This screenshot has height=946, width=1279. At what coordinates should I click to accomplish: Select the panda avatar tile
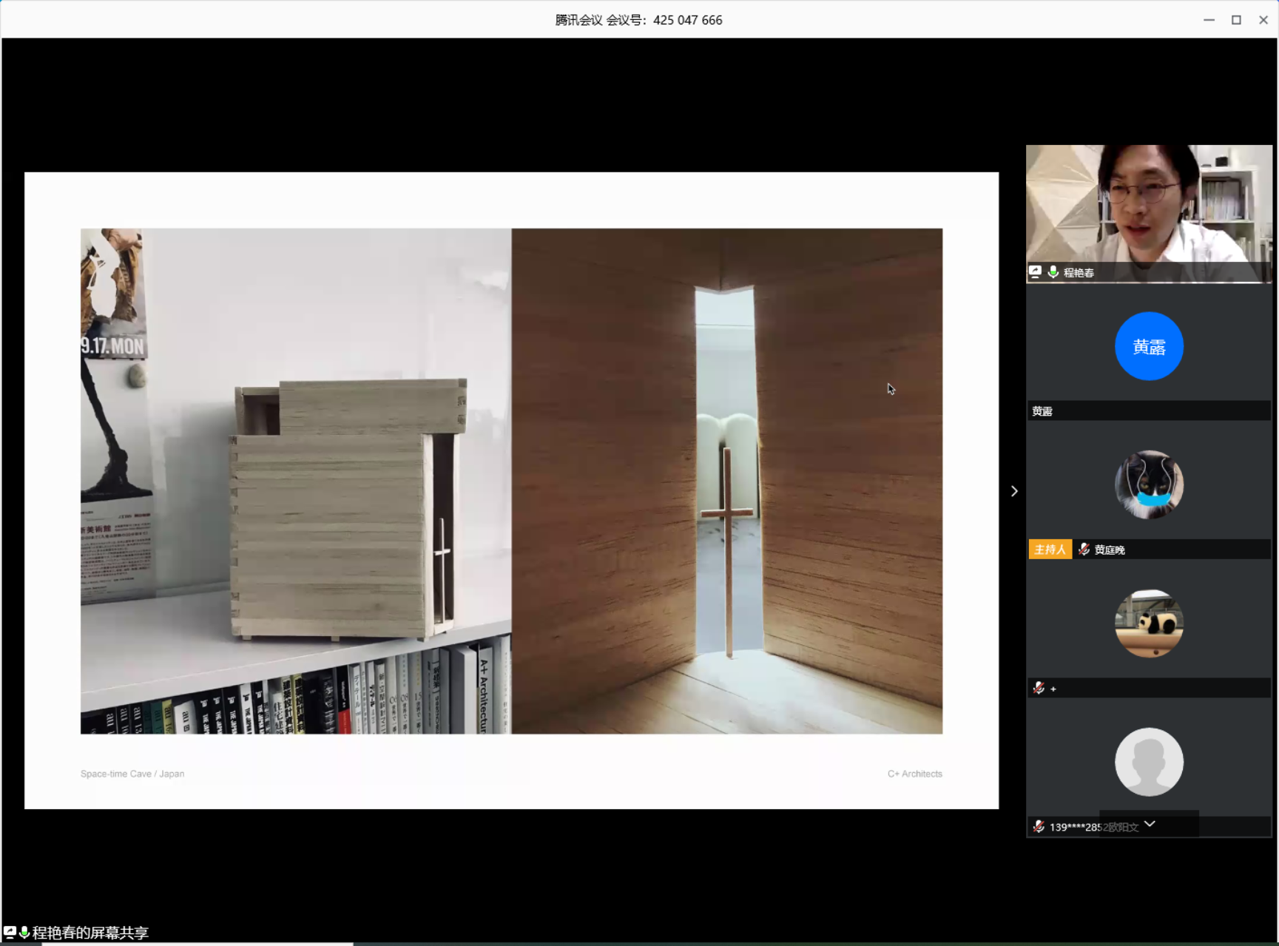pyautogui.click(x=1149, y=623)
